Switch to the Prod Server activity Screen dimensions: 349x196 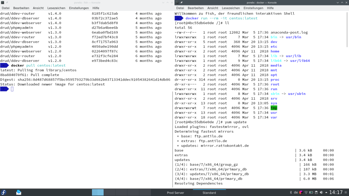176,193
